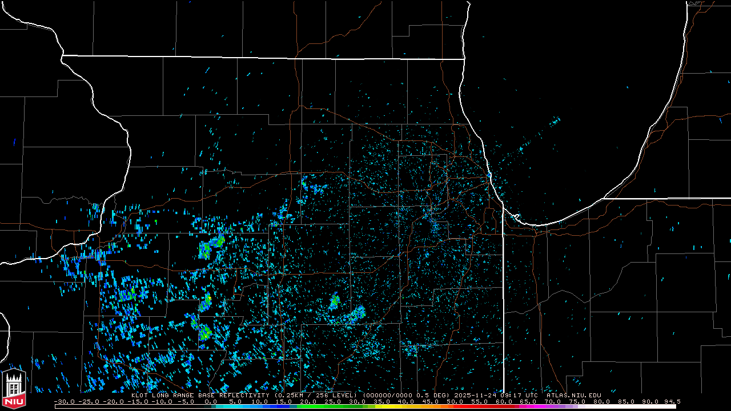Click the "70.0" scale label
Image resolution: width=731 pixels, height=411 pixels.
[x=553, y=402]
